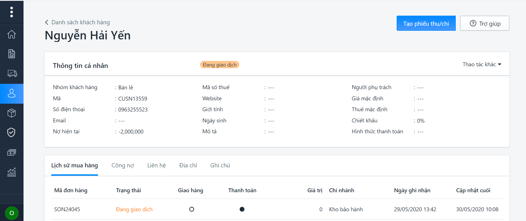This screenshot has width=526, height=221.
Task: Click phone number 0963255523
Action: [x=133, y=110]
